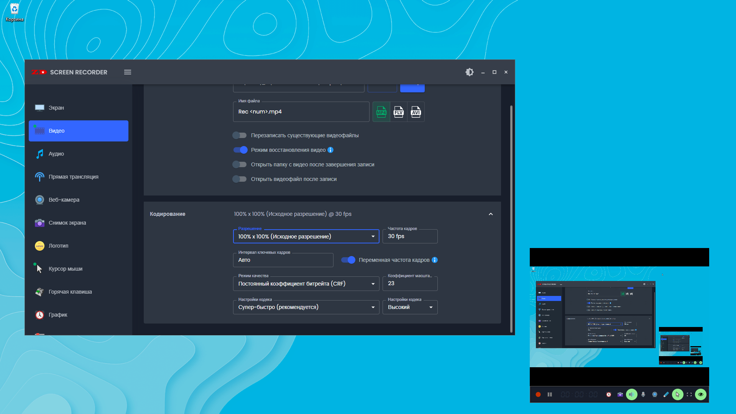Open the Аудио settings tab

point(56,154)
